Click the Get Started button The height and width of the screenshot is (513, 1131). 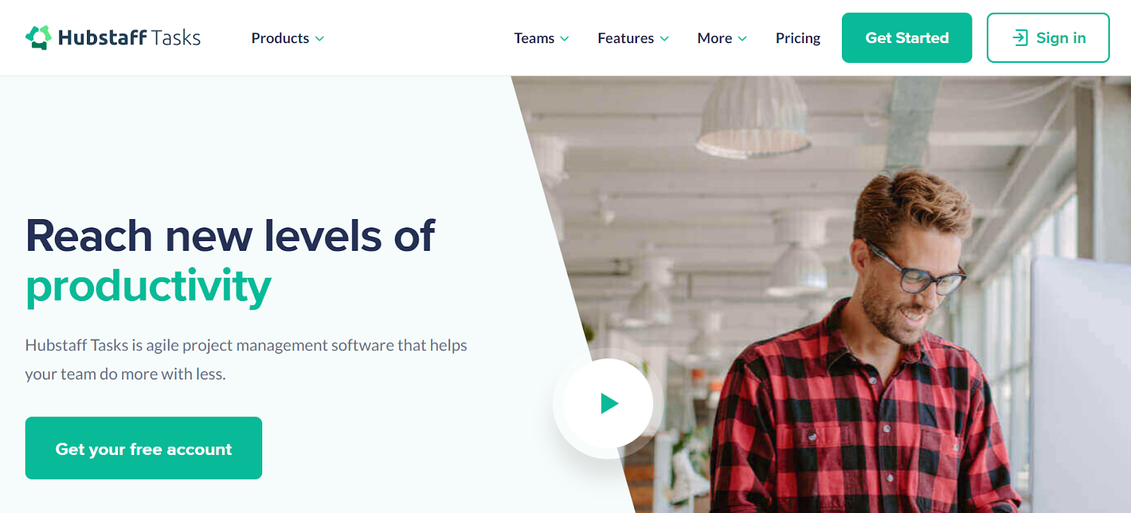point(907,38)
